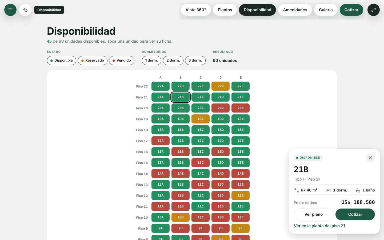Open the Galería tab

pyautogui.click(x=326, y=10)
